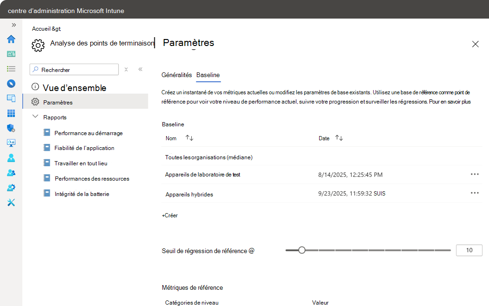
Task: Click the Valeur column header
Action: coord(320,303)
